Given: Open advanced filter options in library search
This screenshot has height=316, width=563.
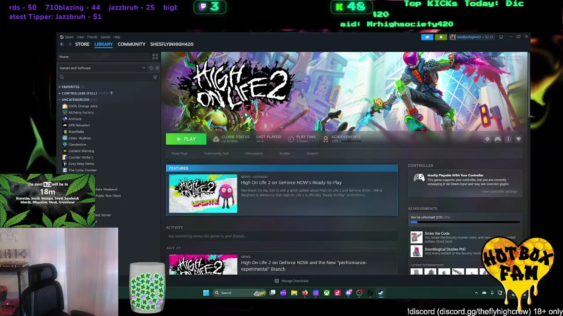Looking at the screenshot, I should (155, 77).
